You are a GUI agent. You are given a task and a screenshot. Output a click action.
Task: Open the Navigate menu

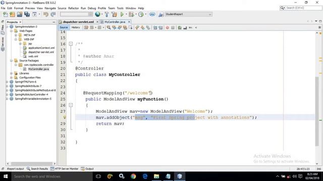tap(50, 8)
